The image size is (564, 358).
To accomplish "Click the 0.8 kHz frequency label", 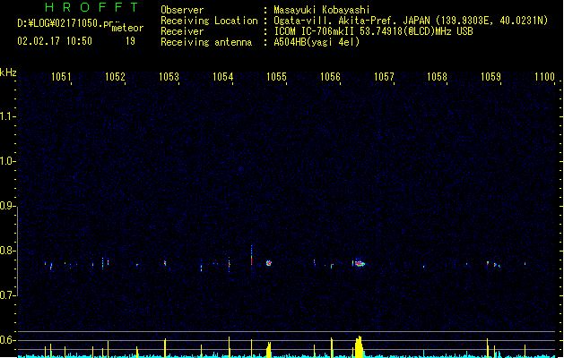I will tap(8, 251).
